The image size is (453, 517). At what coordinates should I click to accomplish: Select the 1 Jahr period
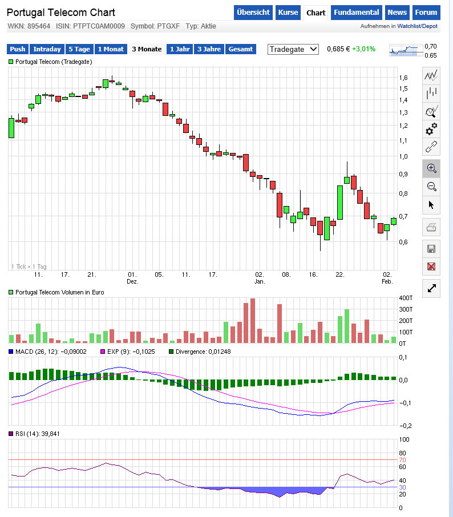180,49
